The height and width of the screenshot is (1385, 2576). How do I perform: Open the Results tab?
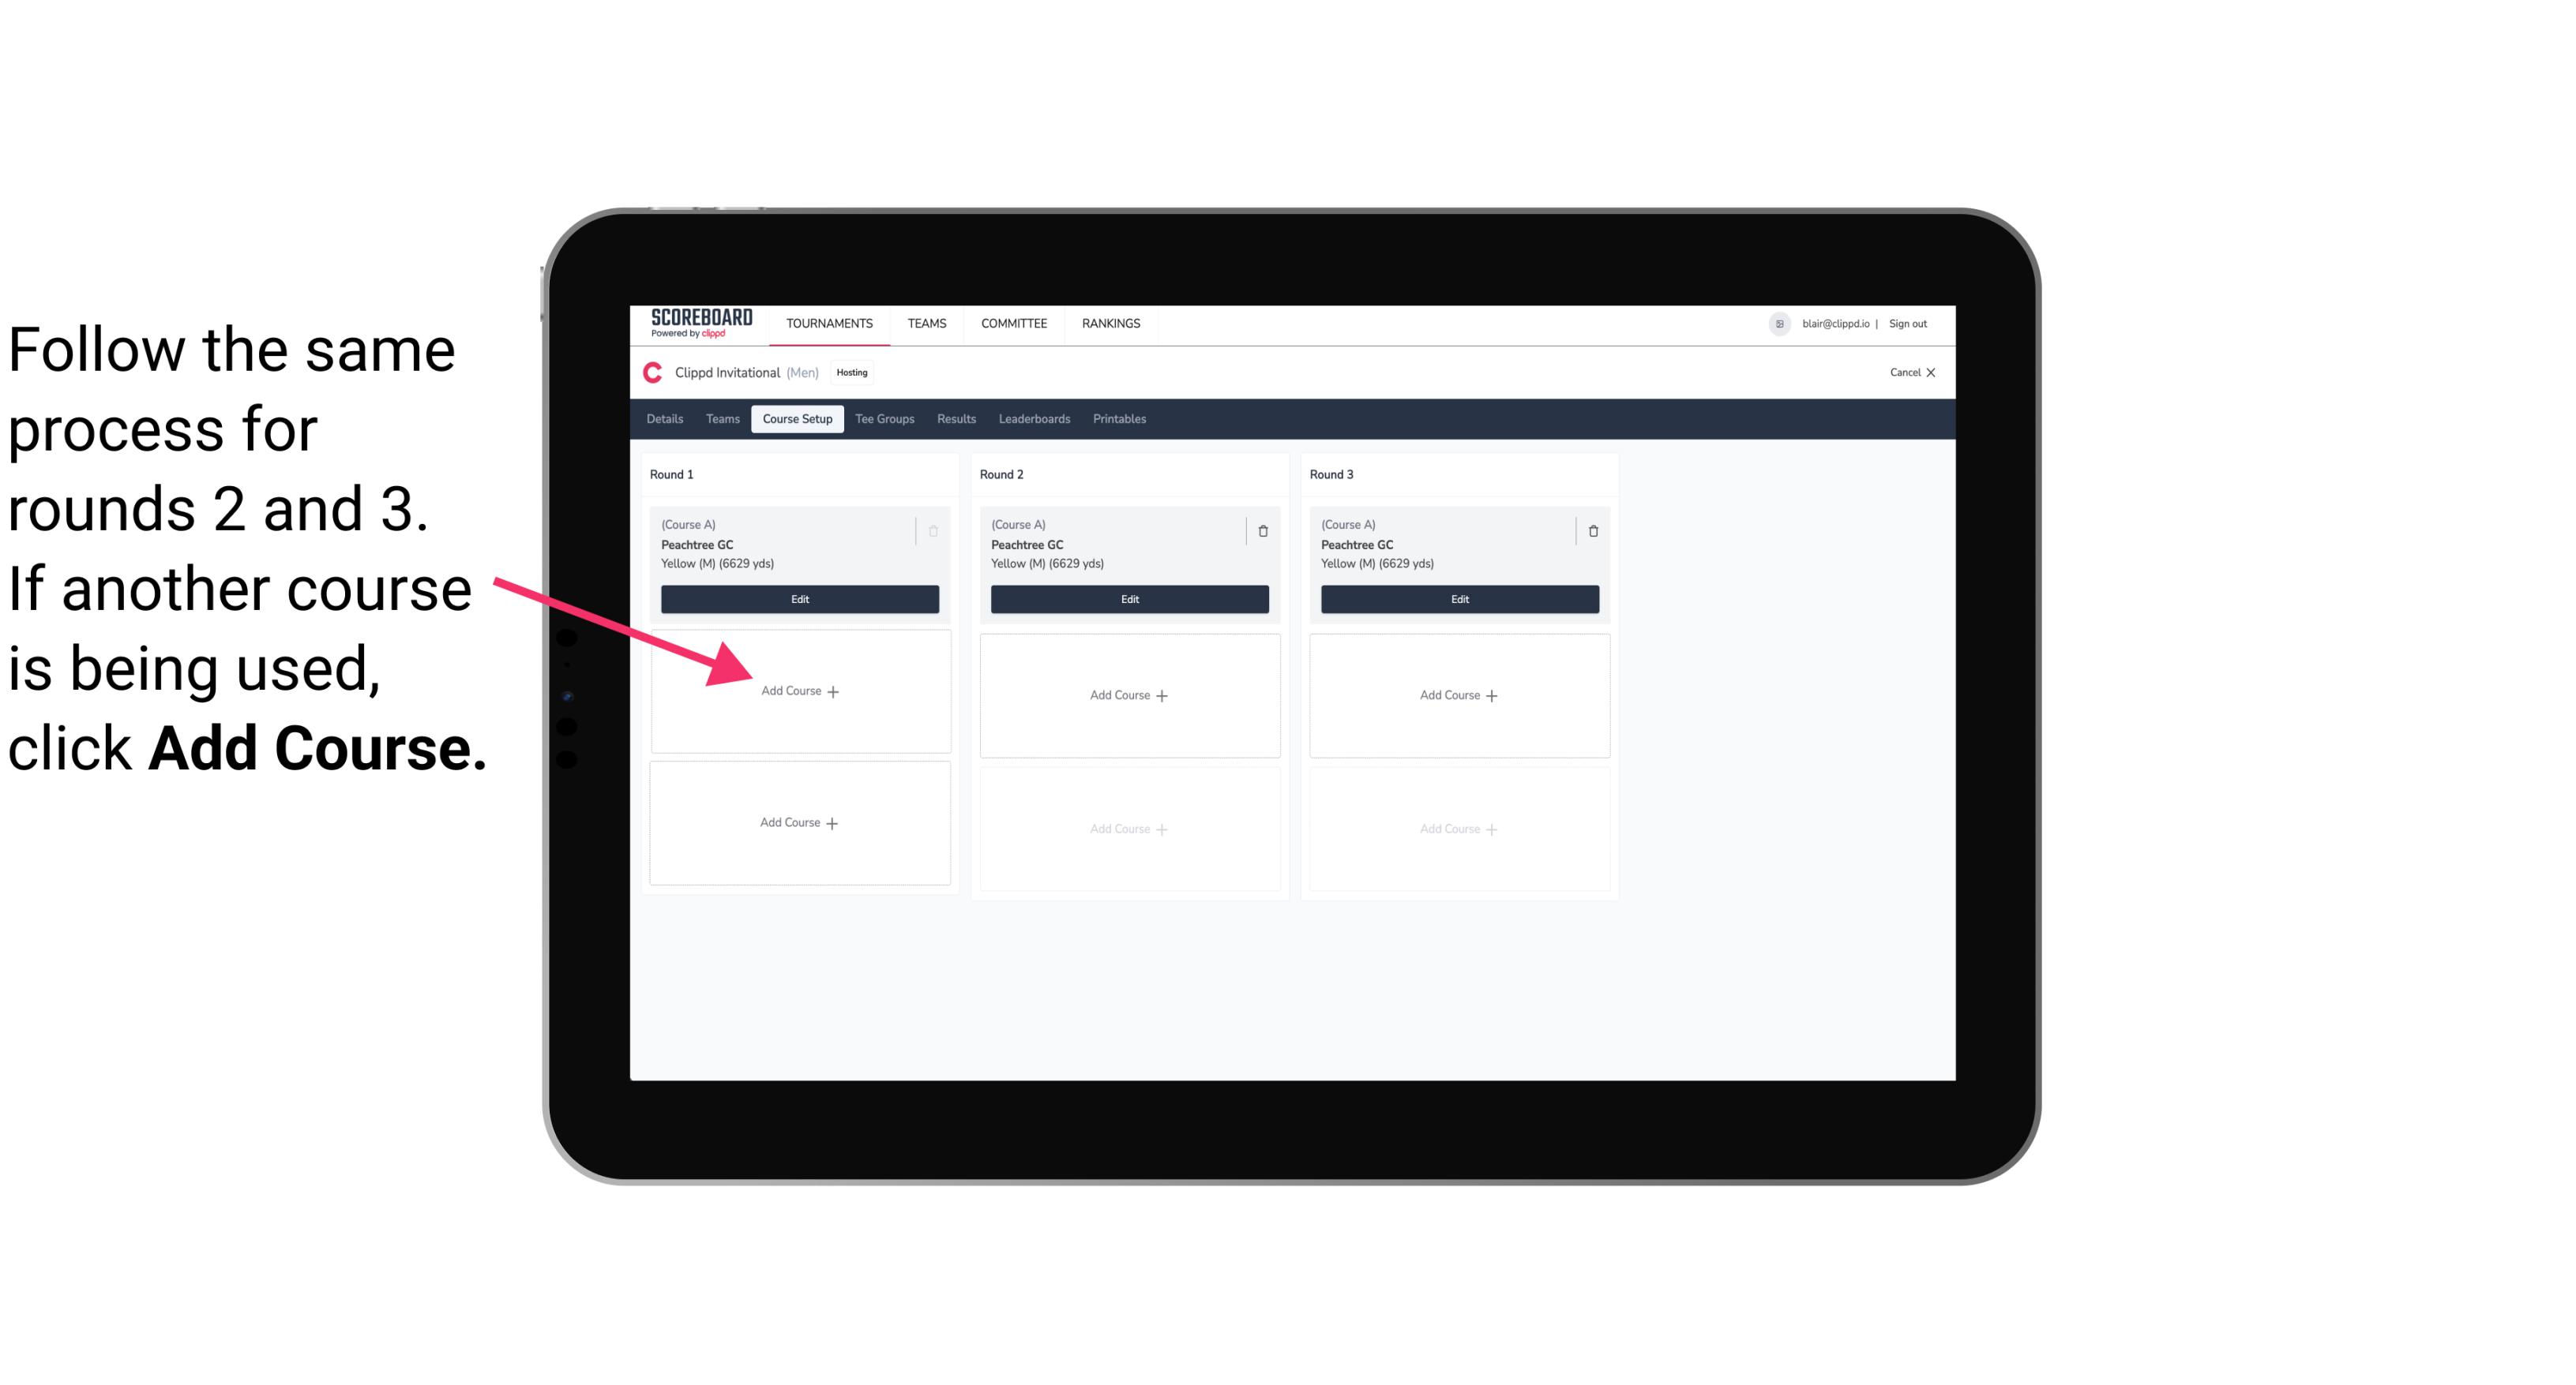point(959,420)
